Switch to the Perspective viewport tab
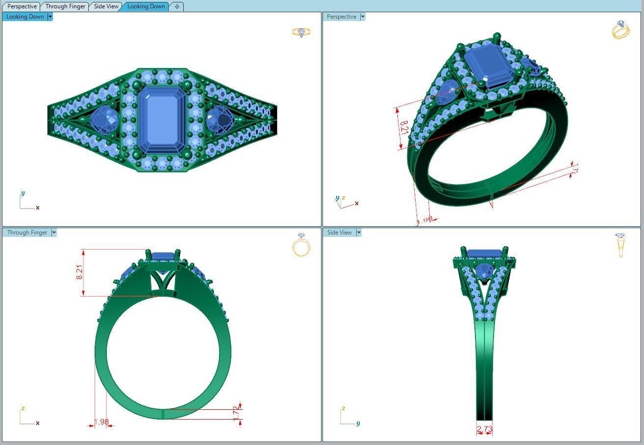The height and width of the screenshot is (445, 644). pyautogui.click(x=22, y=6)
